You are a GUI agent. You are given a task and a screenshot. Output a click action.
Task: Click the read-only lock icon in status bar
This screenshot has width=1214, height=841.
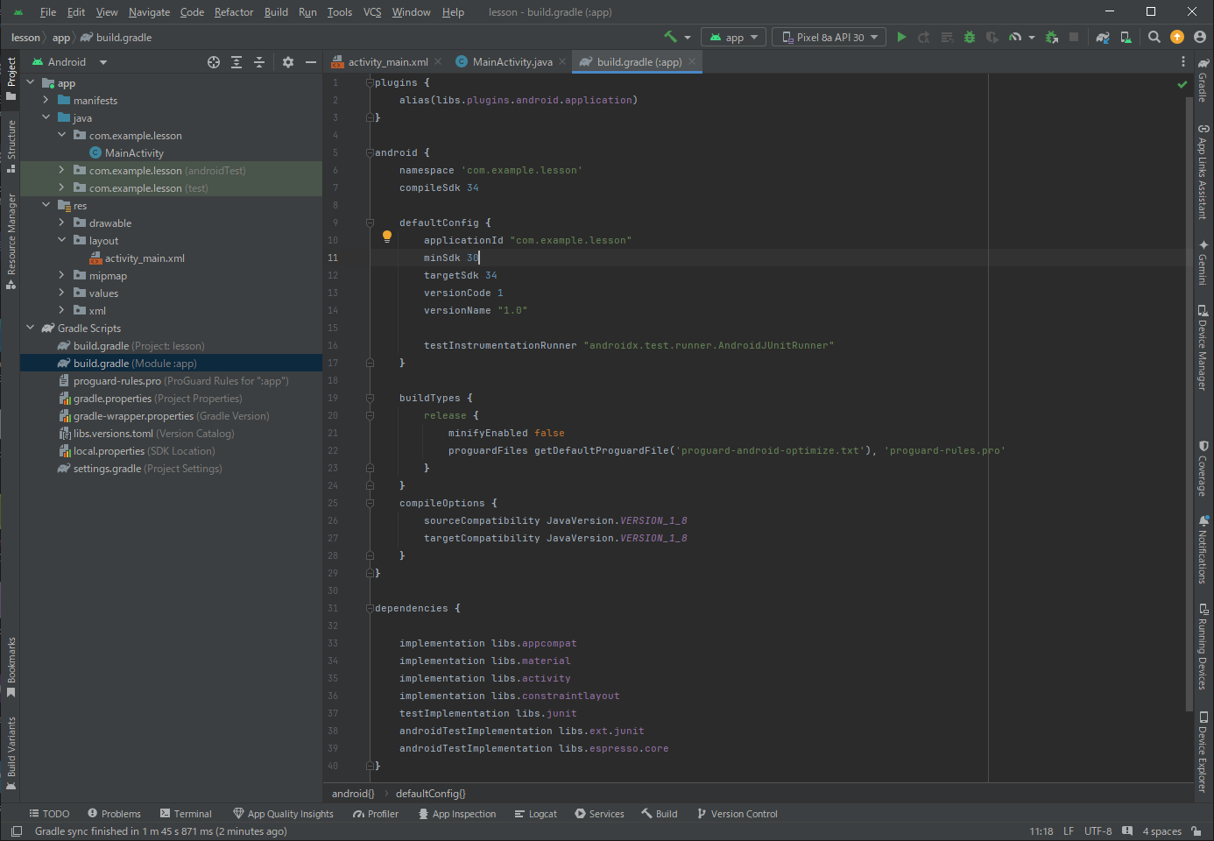pos(1196,831)
